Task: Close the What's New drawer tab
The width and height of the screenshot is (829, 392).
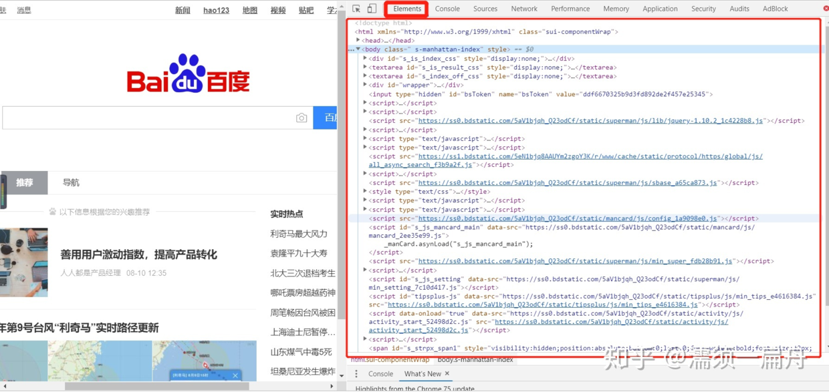Action: pos(447,374)
